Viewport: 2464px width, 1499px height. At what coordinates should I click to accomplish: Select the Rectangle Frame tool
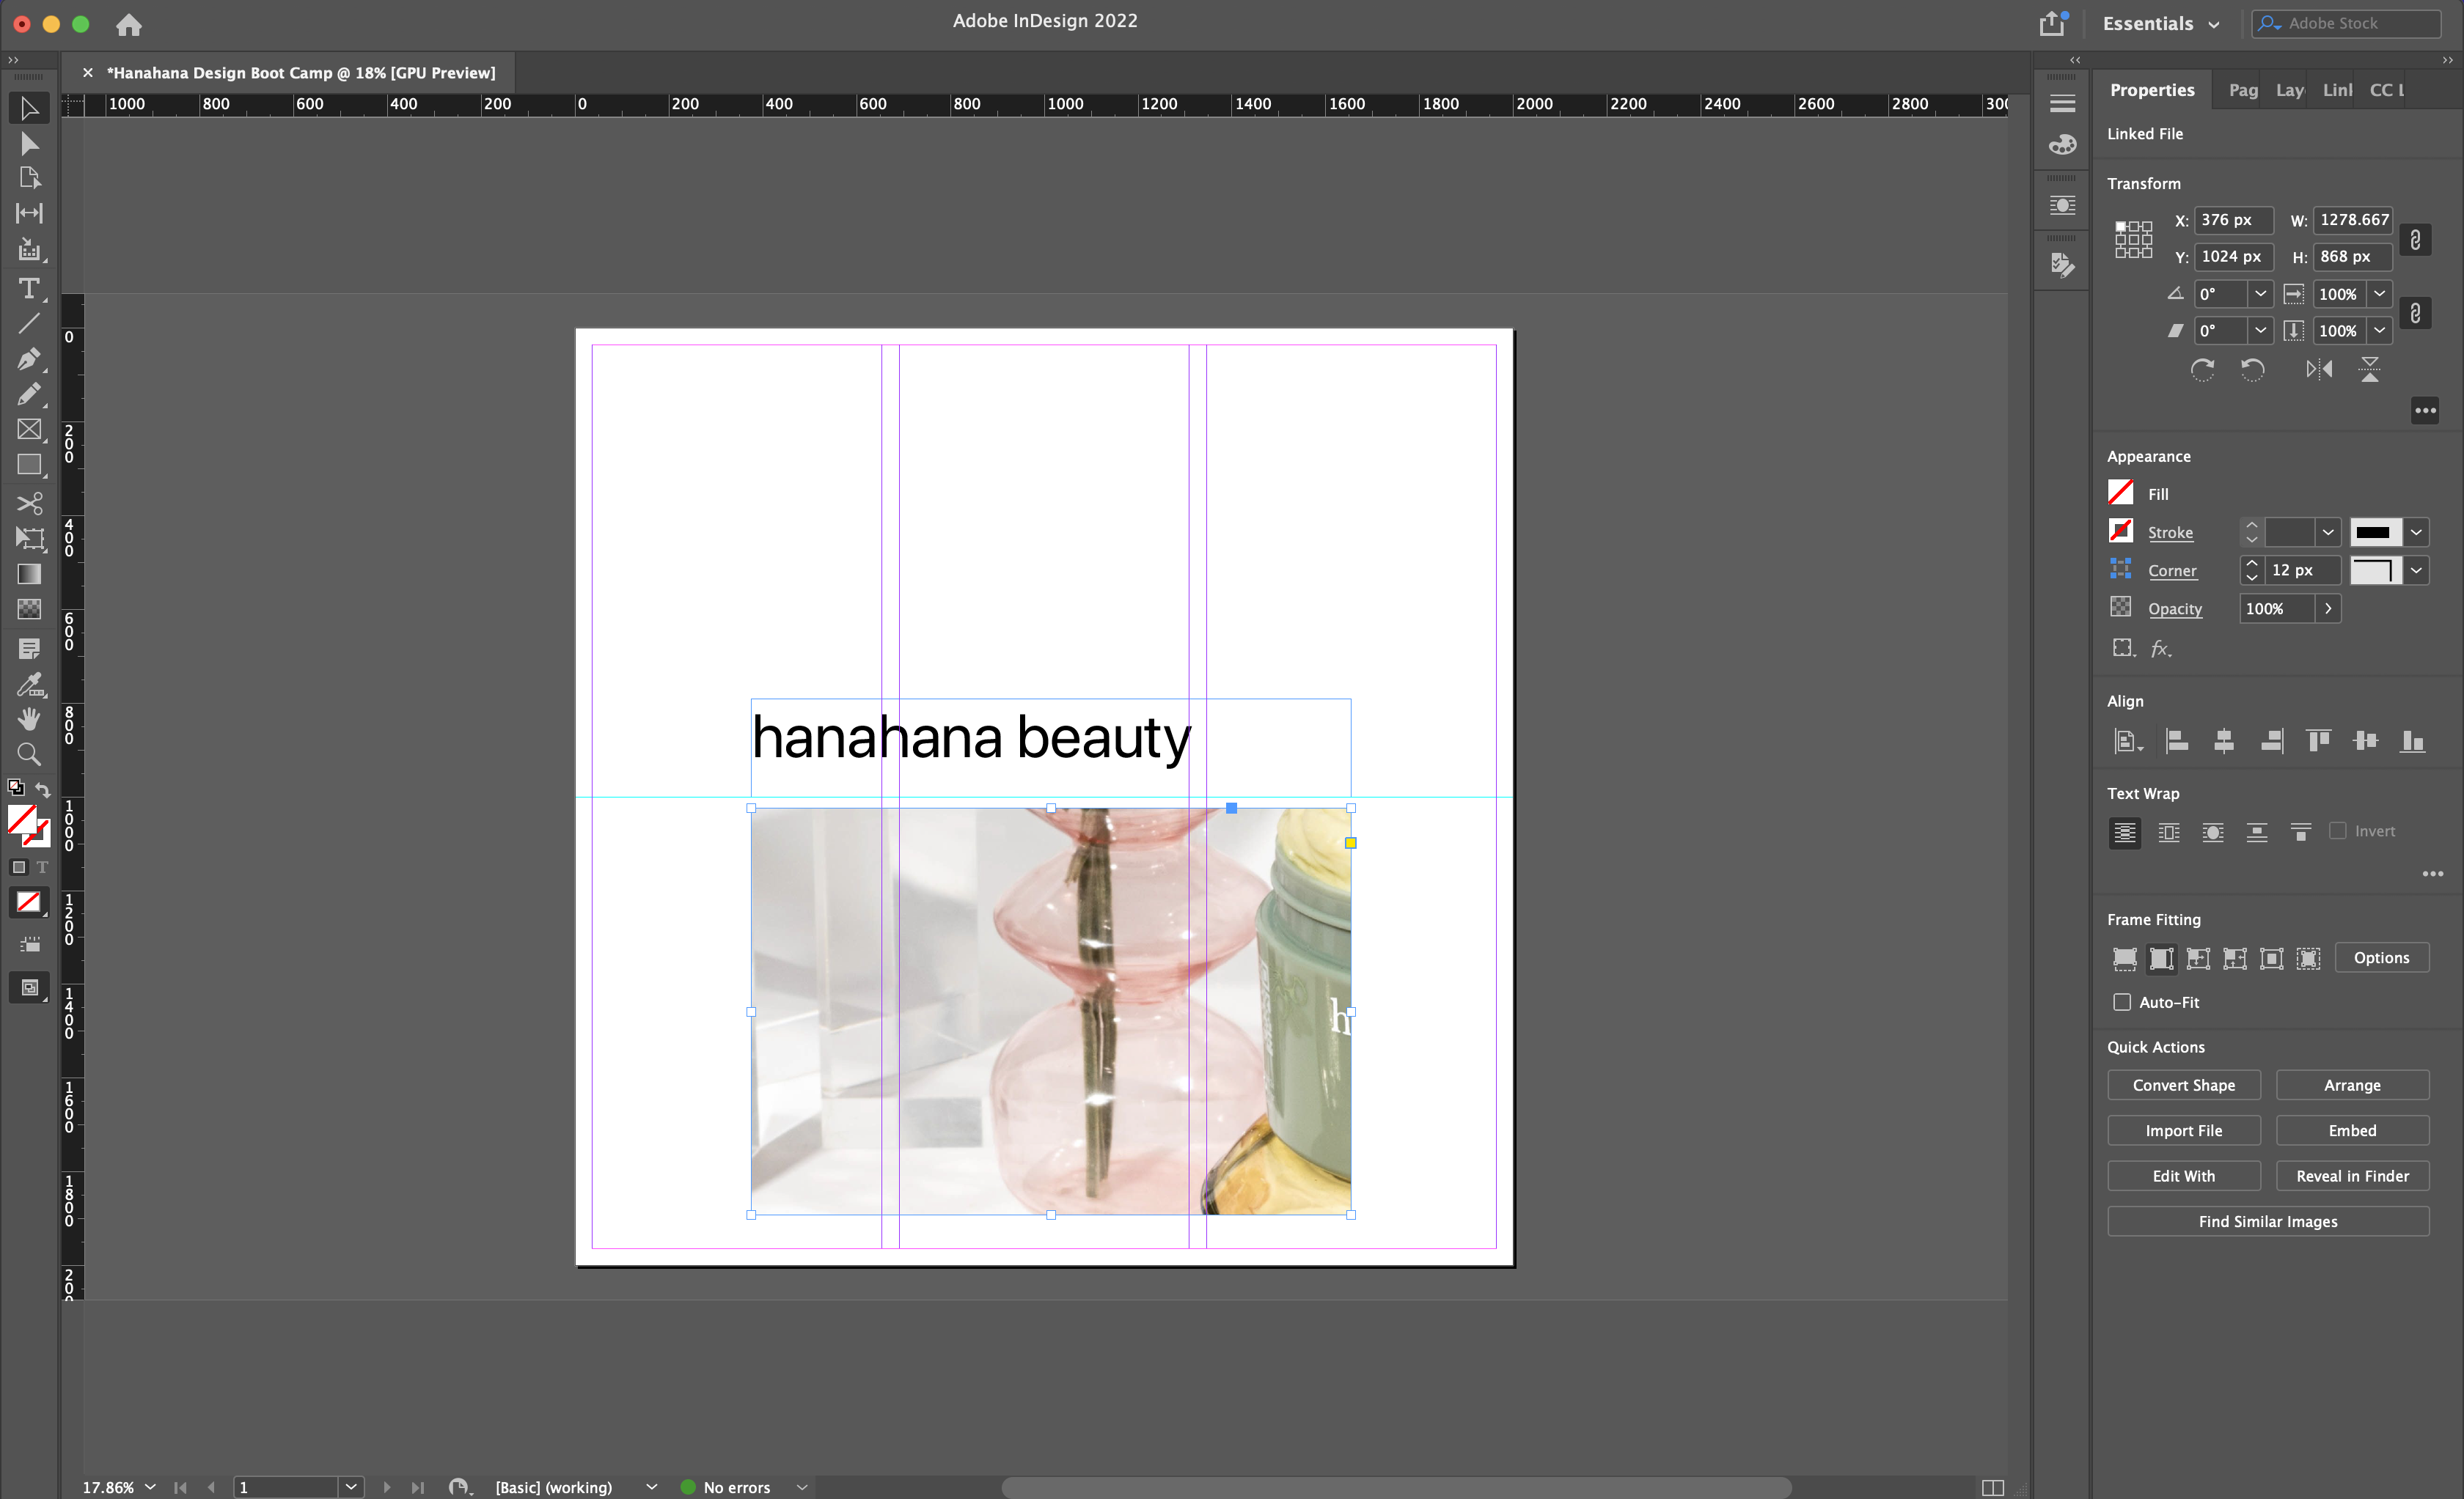[x=29, y=430]
